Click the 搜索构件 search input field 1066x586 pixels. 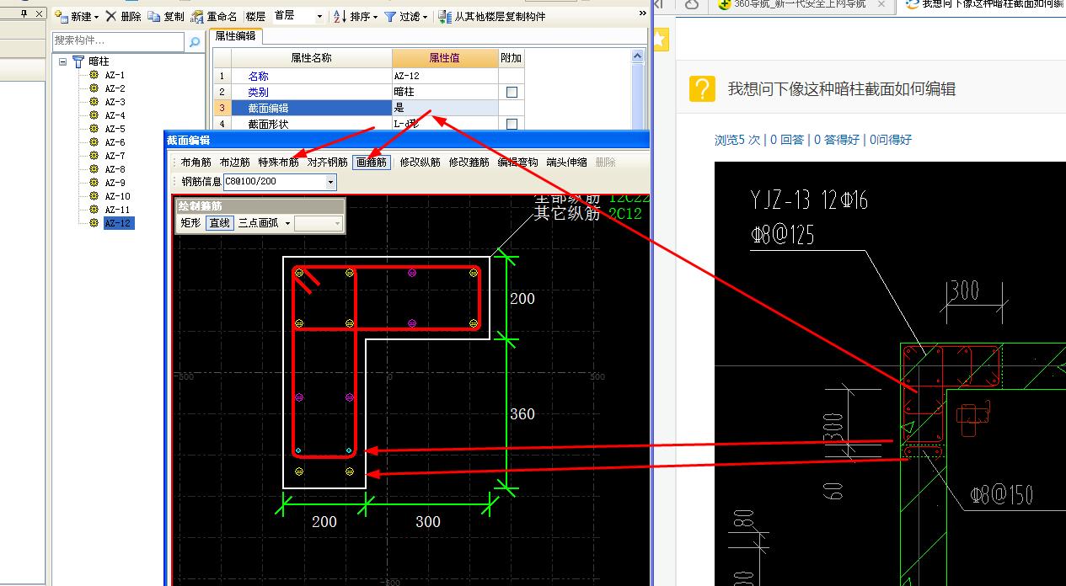pyautogui.click(x=118, y=40)
